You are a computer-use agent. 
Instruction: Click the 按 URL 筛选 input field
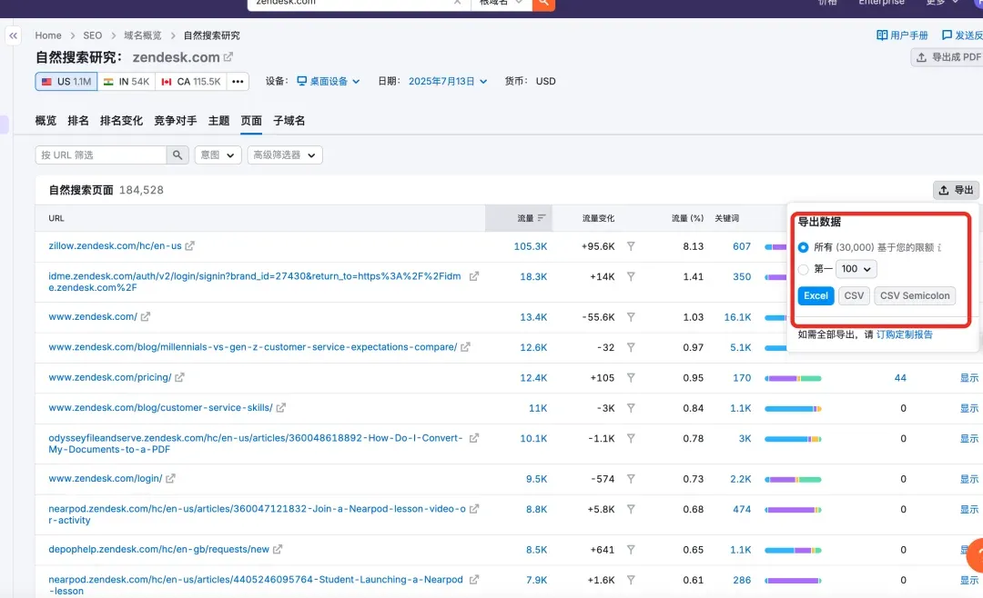click(101, 155)
